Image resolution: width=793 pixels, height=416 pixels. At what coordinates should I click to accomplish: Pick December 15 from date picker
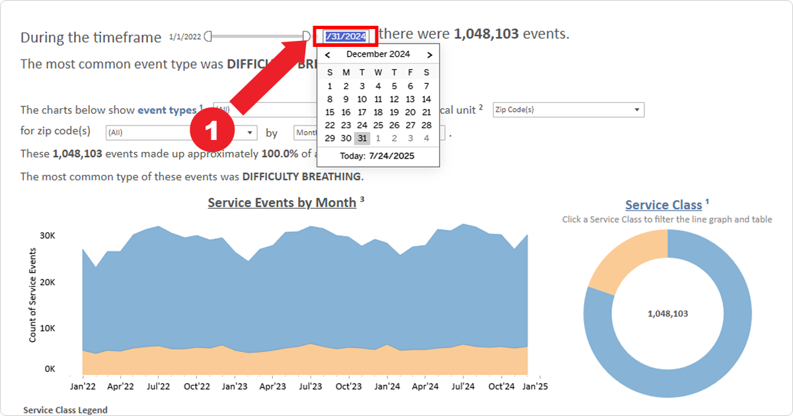tap(330, 112)
